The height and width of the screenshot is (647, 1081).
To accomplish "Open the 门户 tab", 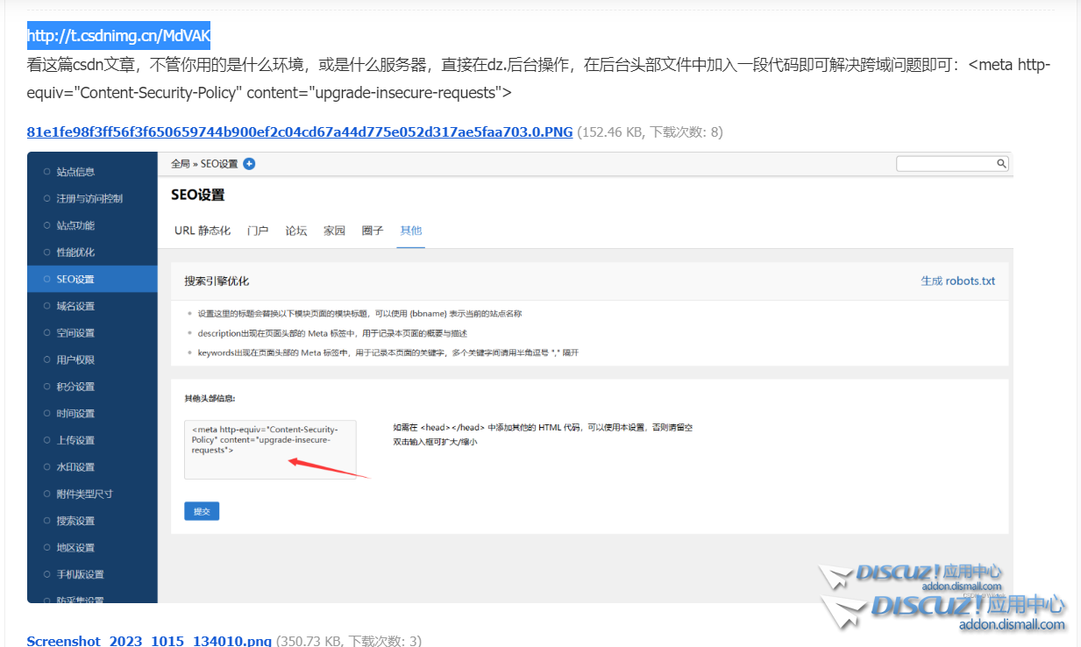I will [x=258, y=231].
